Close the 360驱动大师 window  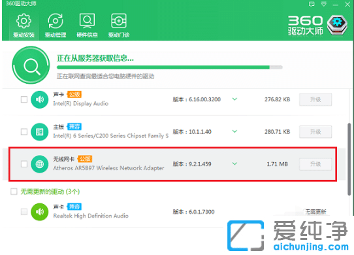point(347,5)
